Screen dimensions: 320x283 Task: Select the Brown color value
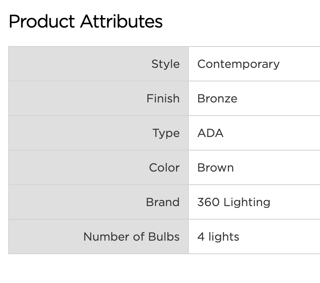[x=216, y=168]
